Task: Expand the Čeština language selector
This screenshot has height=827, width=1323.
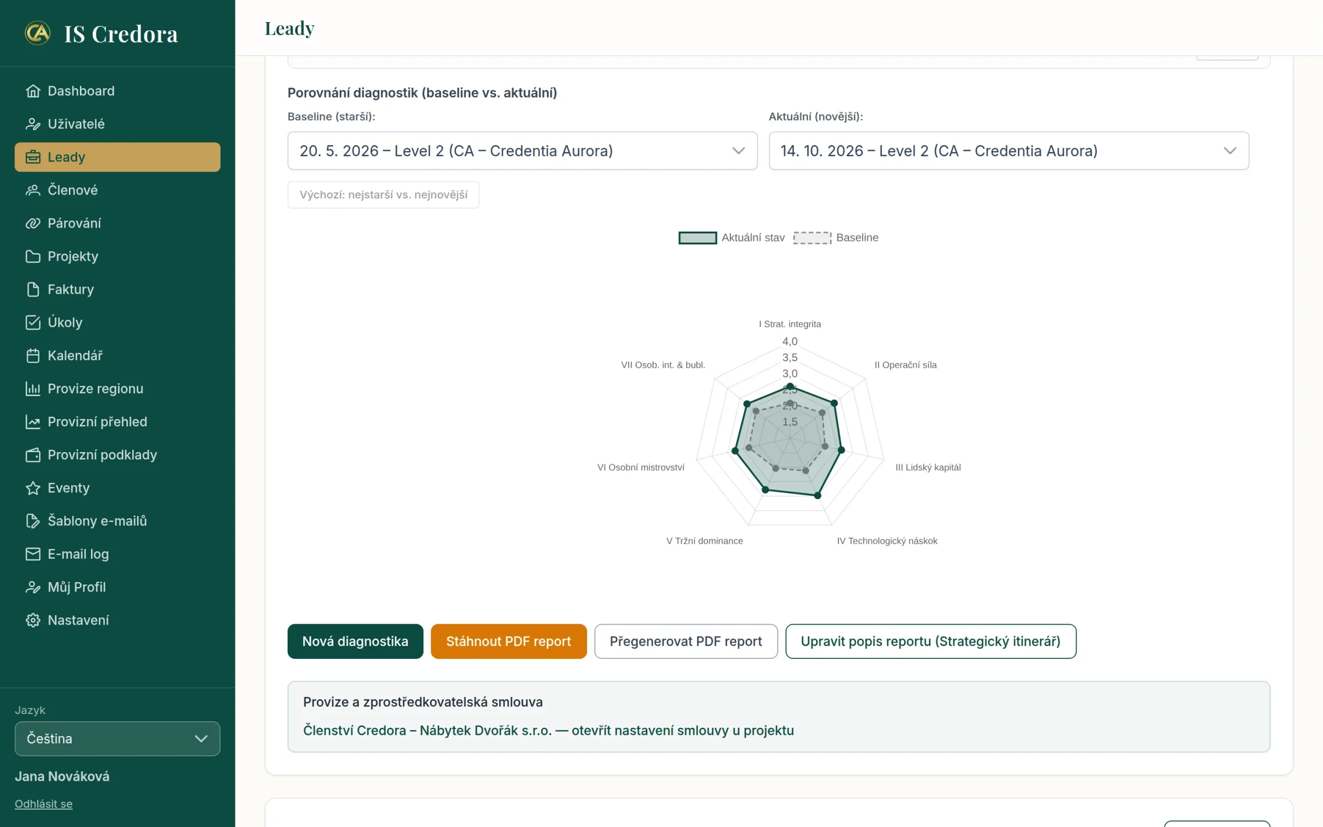Action: pyautogui.click(x=117, y=739)
